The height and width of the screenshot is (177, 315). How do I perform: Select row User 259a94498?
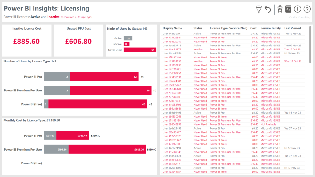click(x=233, y=113)
